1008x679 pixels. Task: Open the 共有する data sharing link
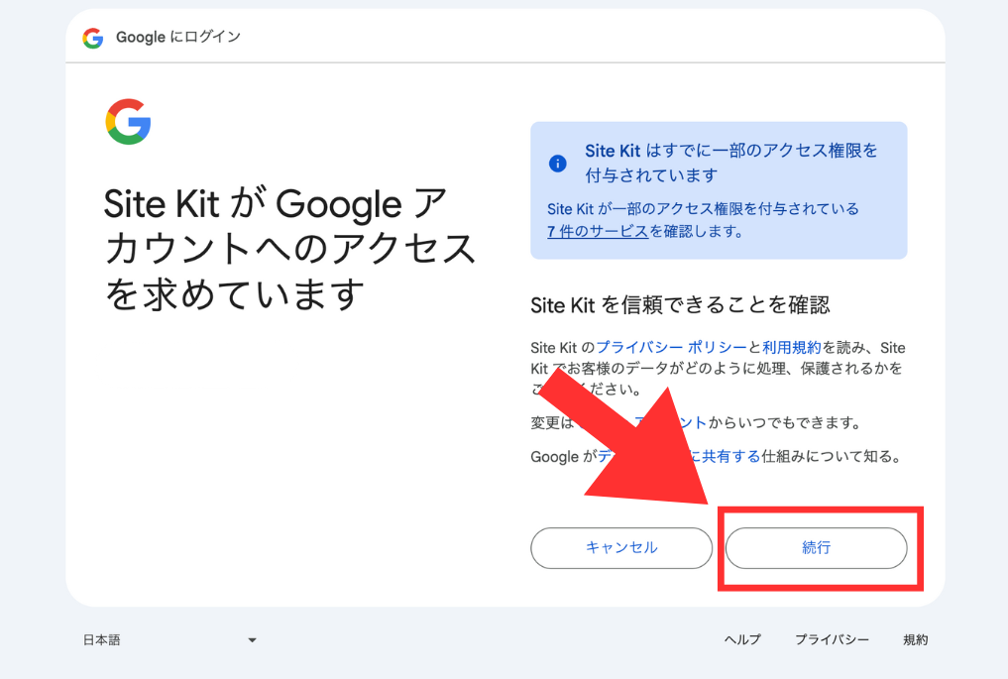[731, 457]
